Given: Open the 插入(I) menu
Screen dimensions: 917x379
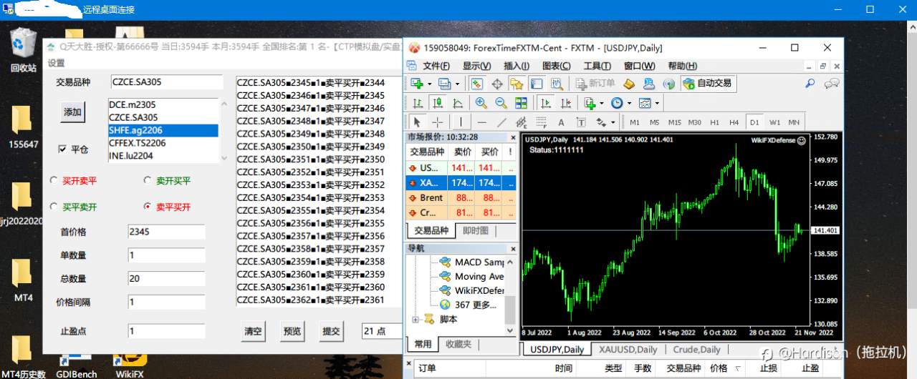Looking at the screenshot, I should 517,66.
